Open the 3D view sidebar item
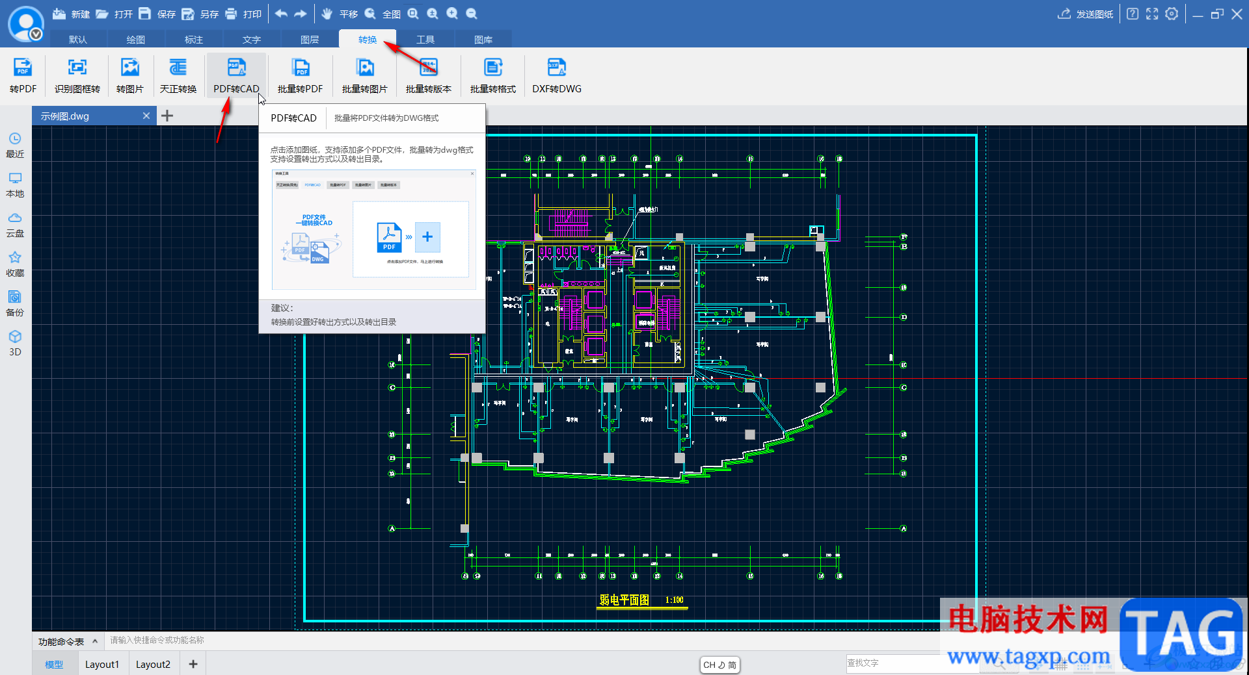The width and height of the screenshot is (1249, 675). point(15,344)
